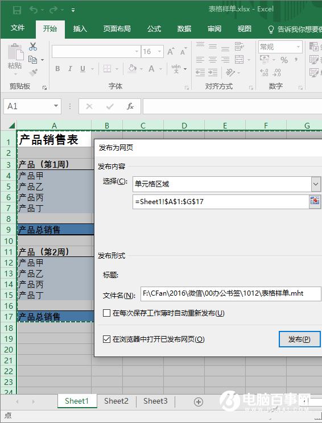Image resolution: width=322 pixels, height=423 pixels.
Task: Click the Paste clipboard icon
Action: point(15,52)
